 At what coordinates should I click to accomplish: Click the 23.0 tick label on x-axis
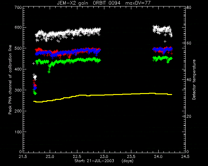point(104,157)
